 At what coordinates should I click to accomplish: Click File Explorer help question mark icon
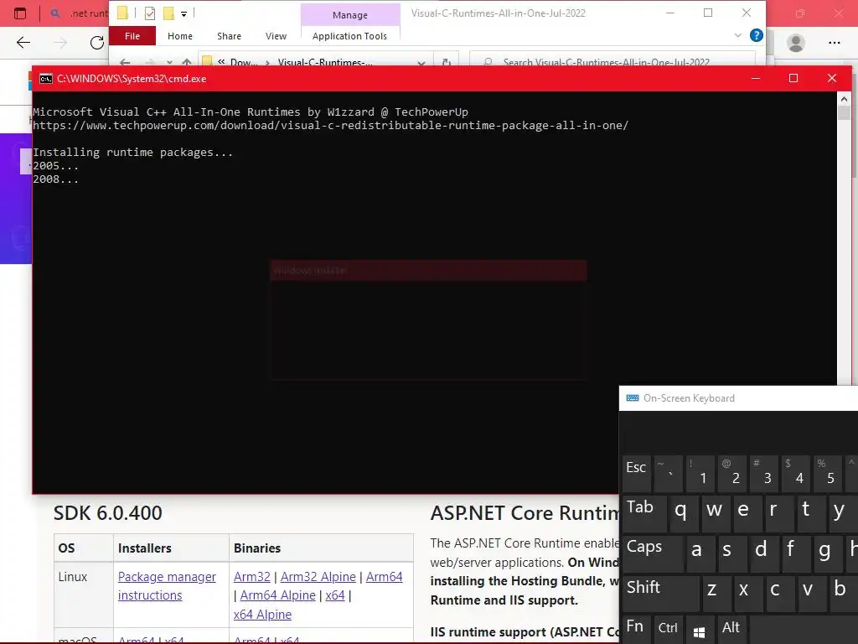(x=757, y=35)
